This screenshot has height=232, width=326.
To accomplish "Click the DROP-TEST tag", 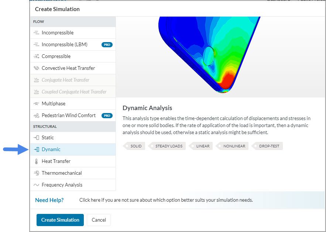I will (268, 146).
